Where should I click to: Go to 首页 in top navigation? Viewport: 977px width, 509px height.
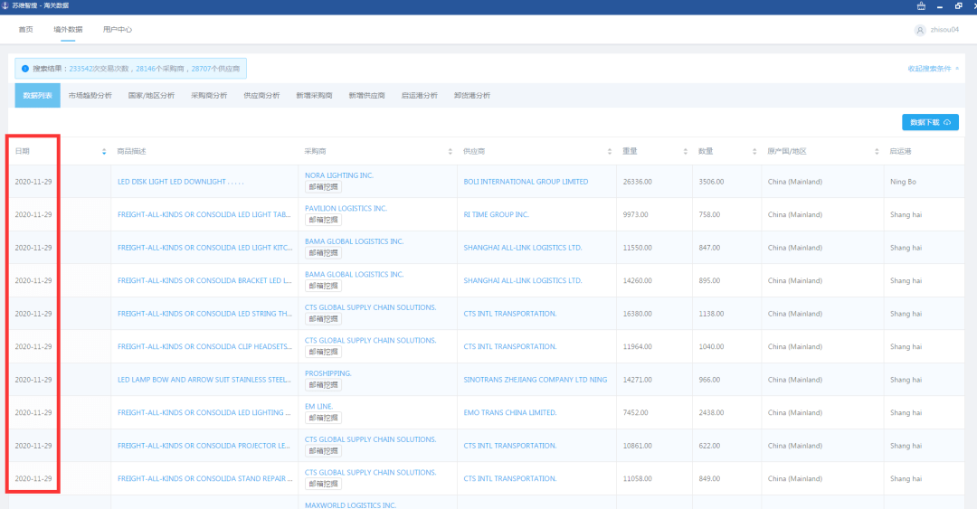[25, 29]
